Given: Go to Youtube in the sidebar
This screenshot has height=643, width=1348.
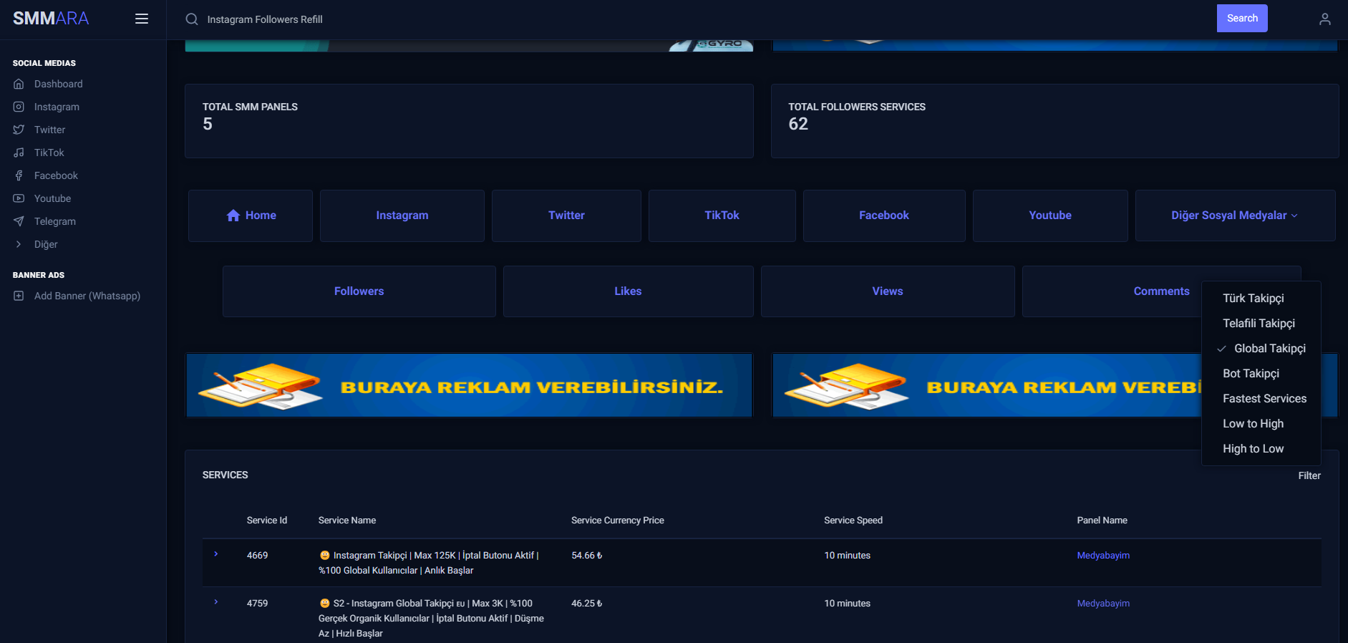Looking at the screenshot, I should [x=52, y=198].
